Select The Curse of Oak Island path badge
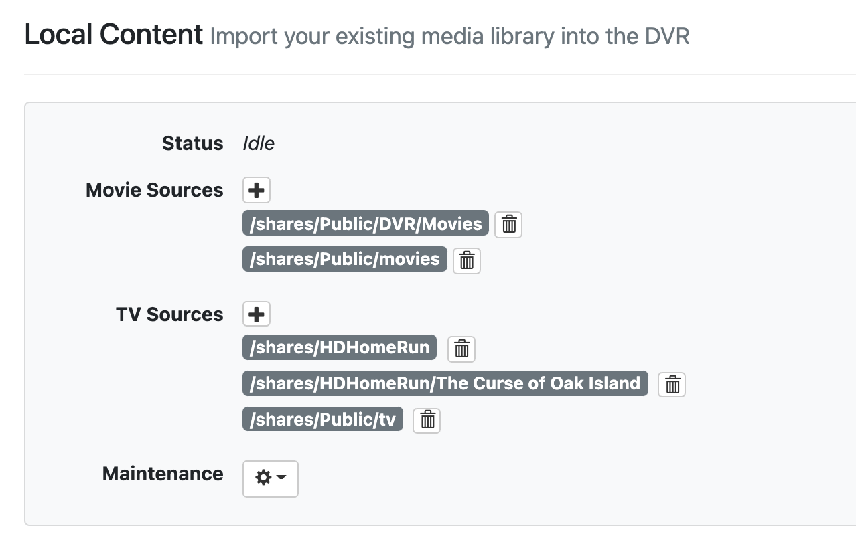 (445, 383)
